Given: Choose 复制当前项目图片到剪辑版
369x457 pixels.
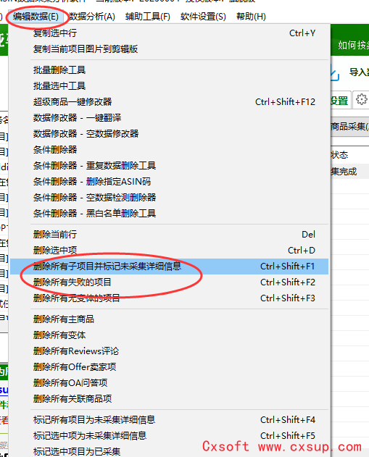Looking at the screenshot, I should 169,49.
